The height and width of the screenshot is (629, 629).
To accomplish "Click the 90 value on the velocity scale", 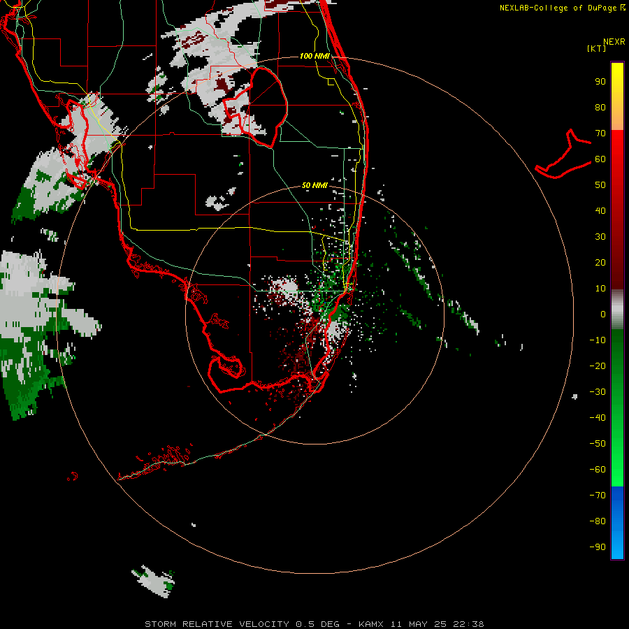I will coord(600,82).
